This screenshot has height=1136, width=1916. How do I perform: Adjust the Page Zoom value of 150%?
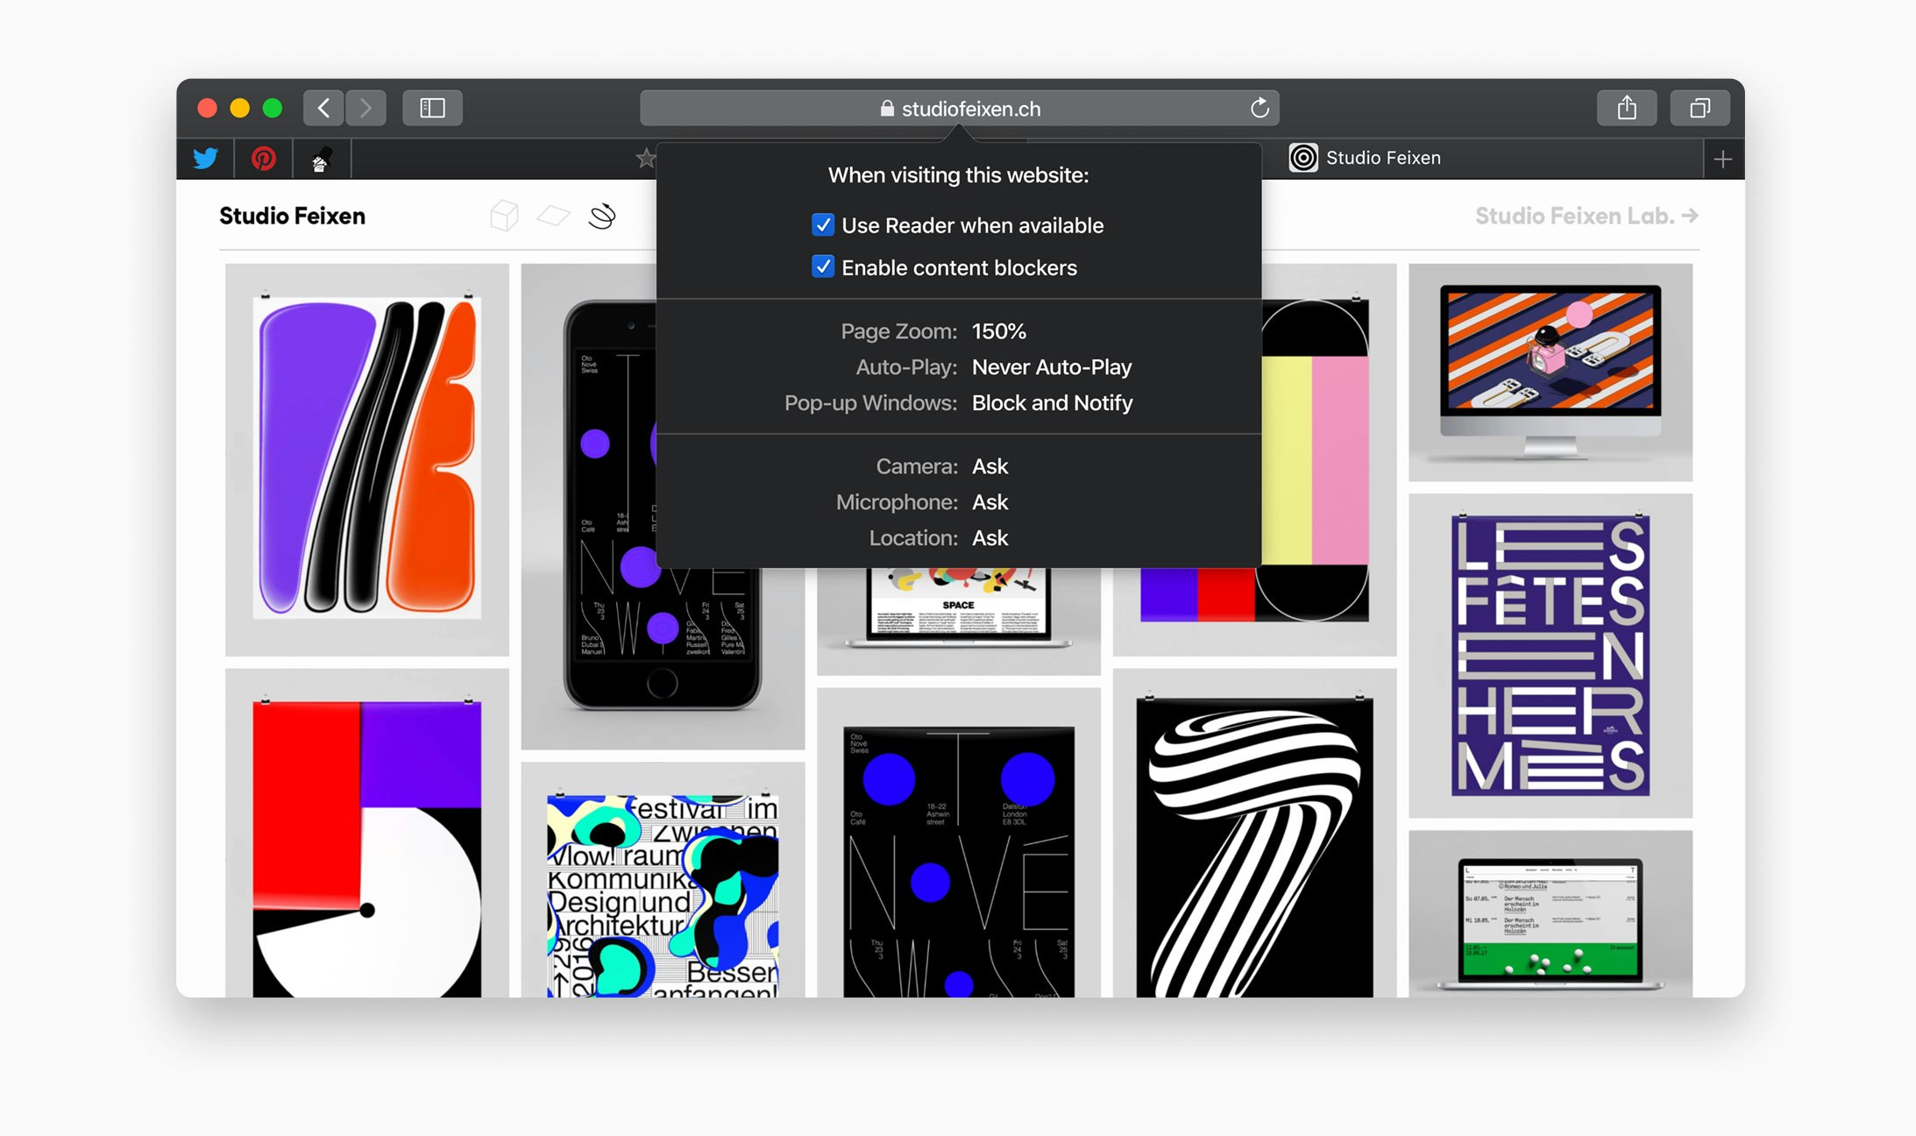[x=998, y=331]
